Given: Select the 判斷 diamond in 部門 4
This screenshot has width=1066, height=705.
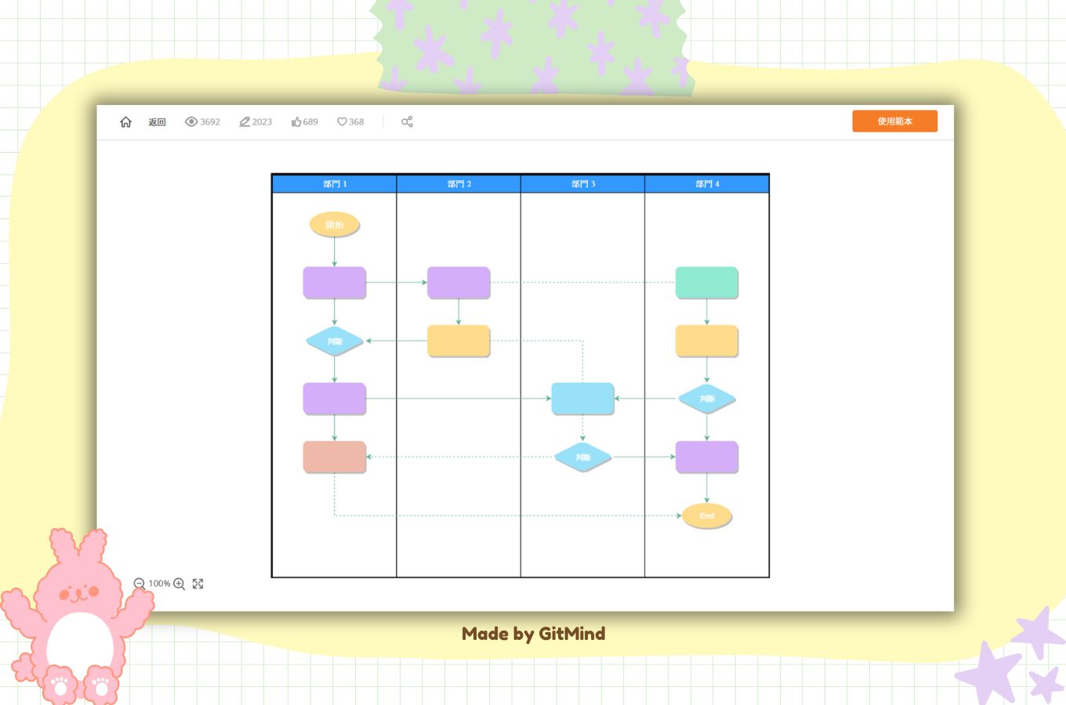Looking at the screenshot, I should (x=707, y=399).
